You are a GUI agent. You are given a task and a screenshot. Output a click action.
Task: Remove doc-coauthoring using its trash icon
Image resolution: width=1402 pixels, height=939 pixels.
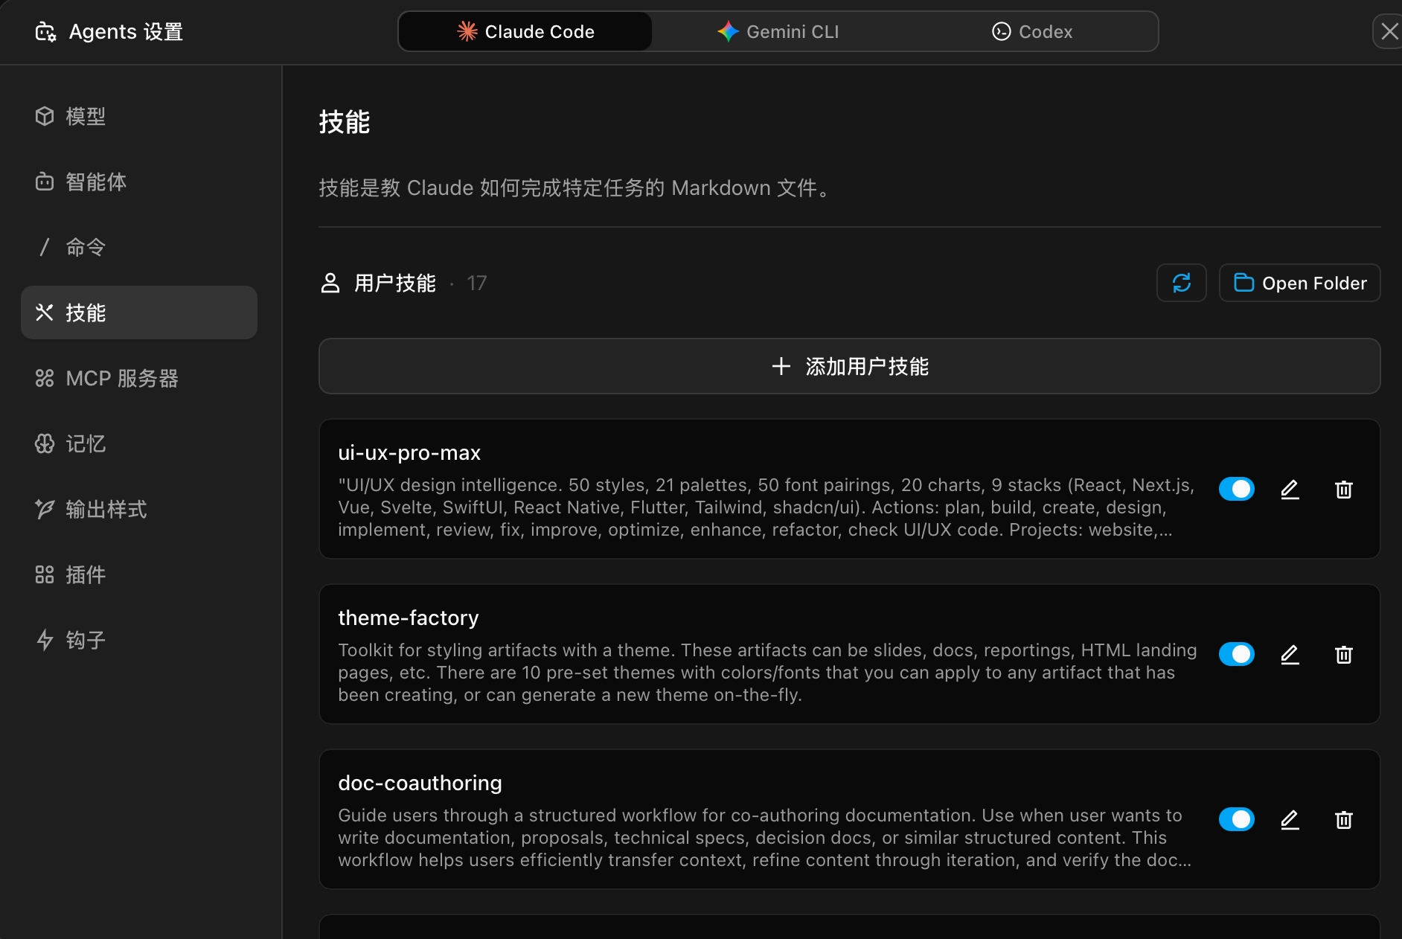[1343, 820]
